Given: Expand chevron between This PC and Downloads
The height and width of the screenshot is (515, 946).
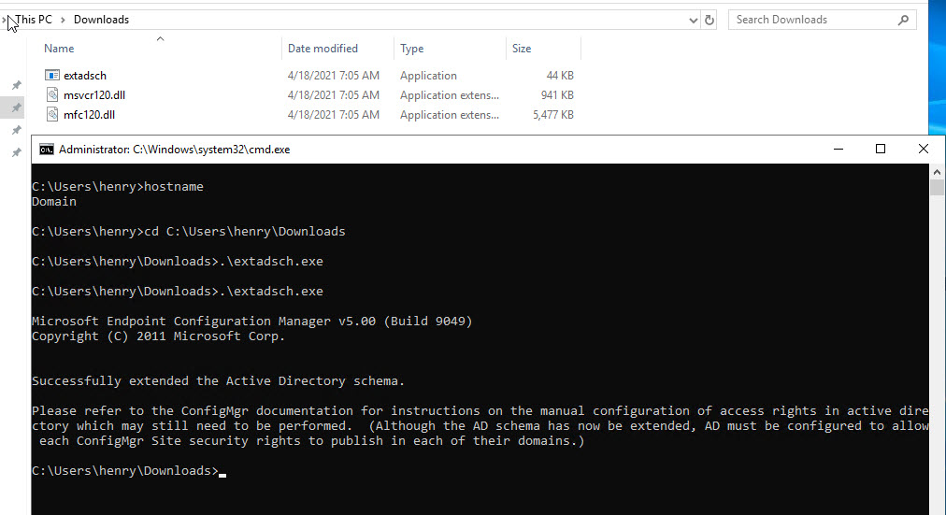Looking at the screenshot, I should (63, 20).
